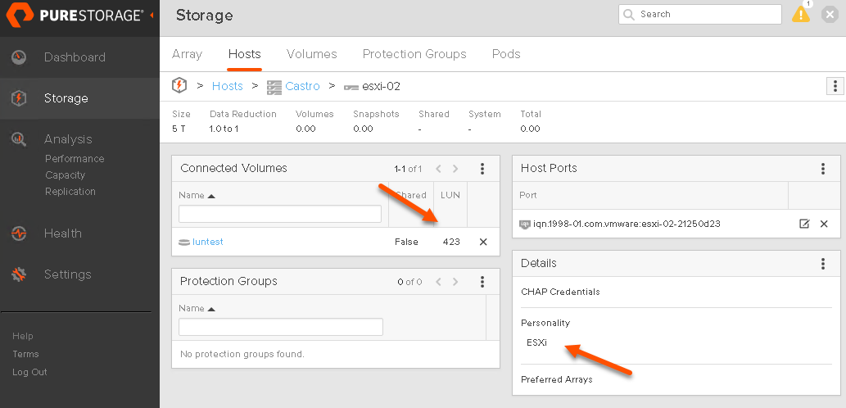
Task: Click the LUN value 423
Action: [x=451, y=242]
